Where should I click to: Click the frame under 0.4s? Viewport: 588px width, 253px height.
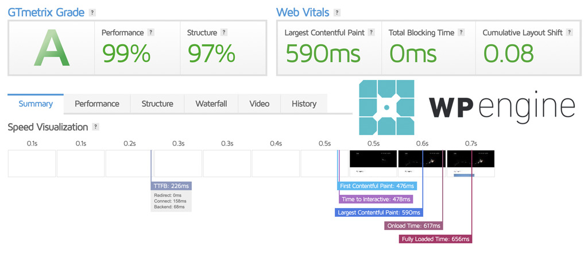click(276, 164)
